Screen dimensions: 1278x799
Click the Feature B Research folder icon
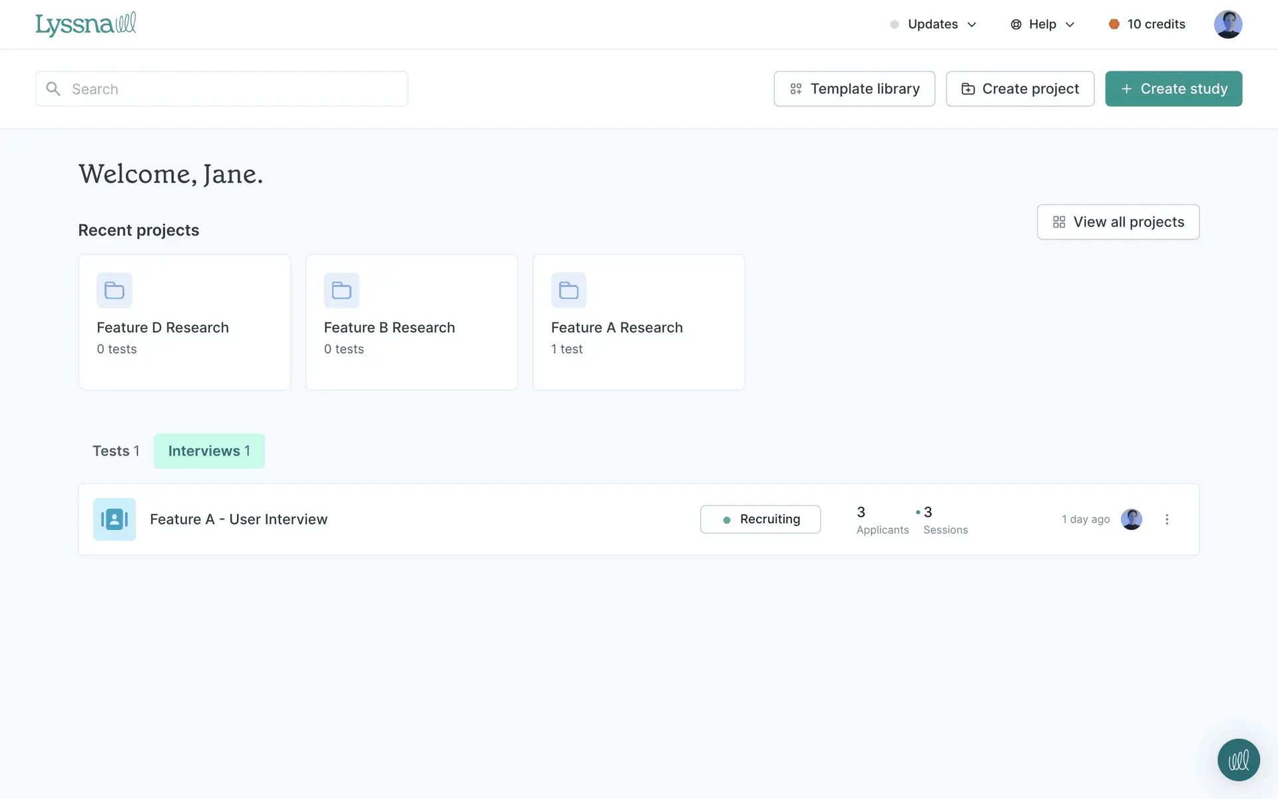341,290
